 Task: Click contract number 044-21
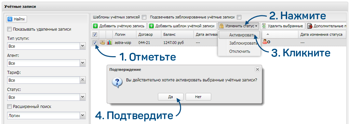click(144, 42)
